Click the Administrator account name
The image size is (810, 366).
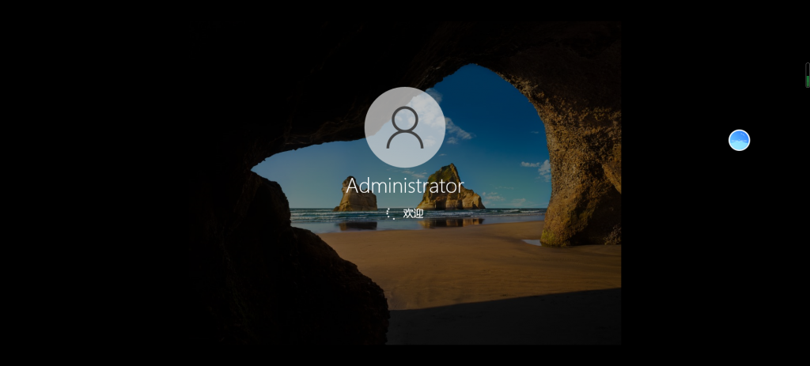[404, 186]
